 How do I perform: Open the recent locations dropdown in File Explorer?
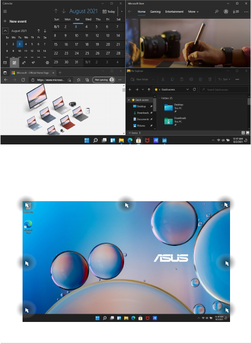pos(143,89)
